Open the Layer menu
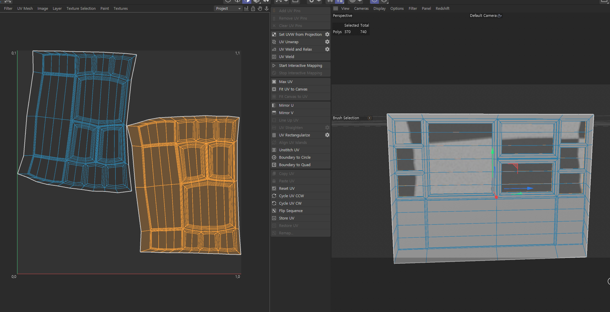Viewport: 610px width, 312px height. [57, 8]
